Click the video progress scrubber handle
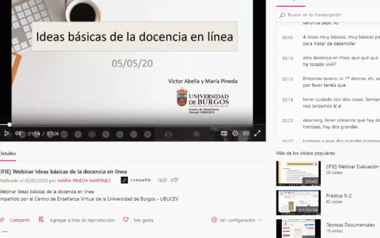This screenshot has width=380, height=238. coord(9,125)
